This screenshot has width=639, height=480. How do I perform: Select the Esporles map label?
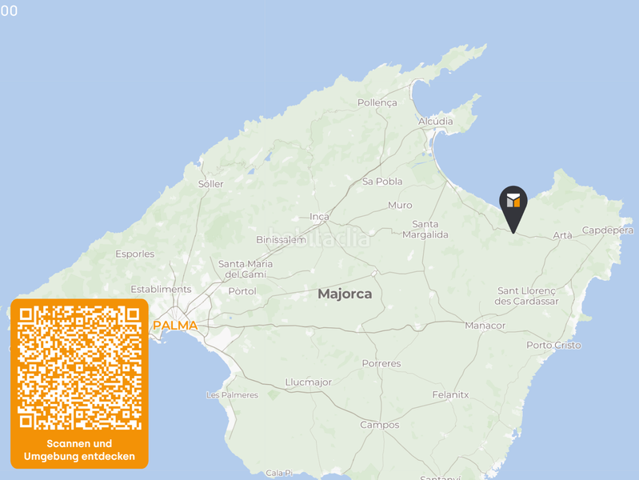[135, 254]
